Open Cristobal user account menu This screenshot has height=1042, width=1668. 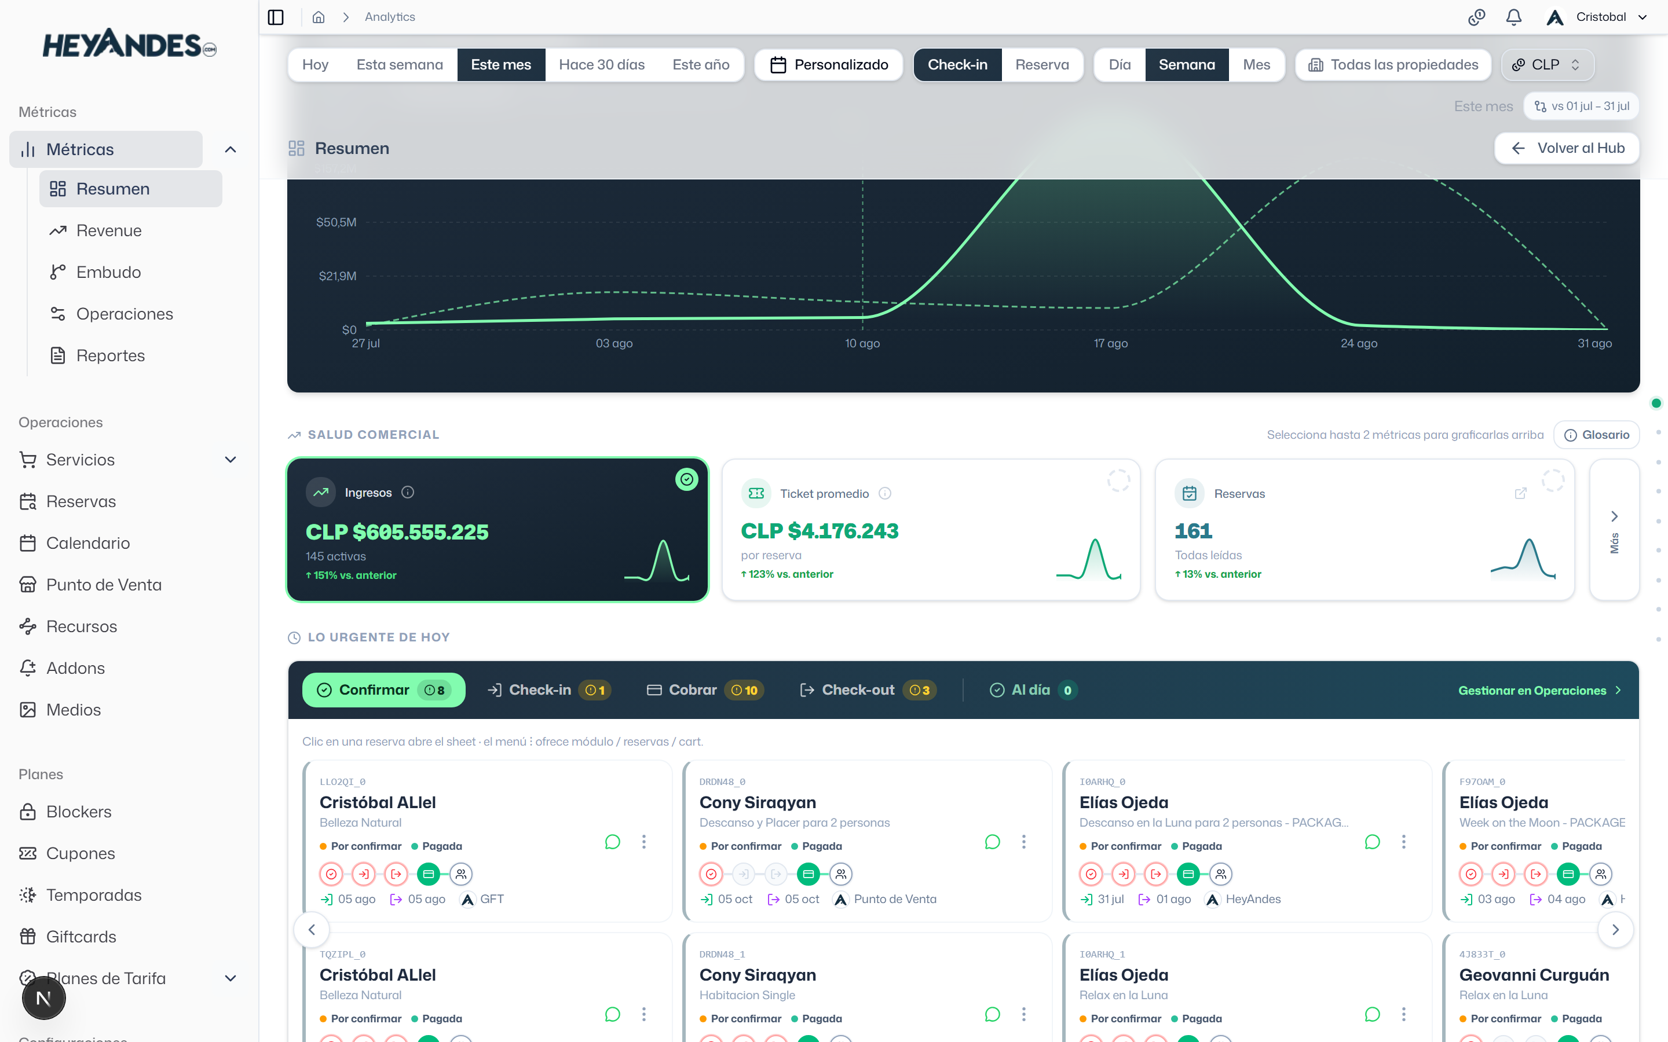click(x=1598, y=17)
